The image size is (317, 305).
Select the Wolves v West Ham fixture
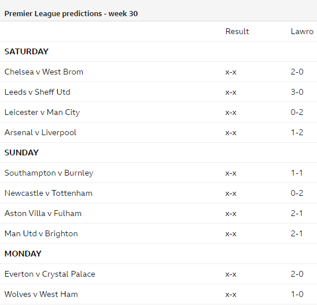(x=41, y=294)
